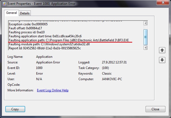Viewport: 171px width, 118px height.
Task: Copy event details with Copy button
Action: point(15,109)
